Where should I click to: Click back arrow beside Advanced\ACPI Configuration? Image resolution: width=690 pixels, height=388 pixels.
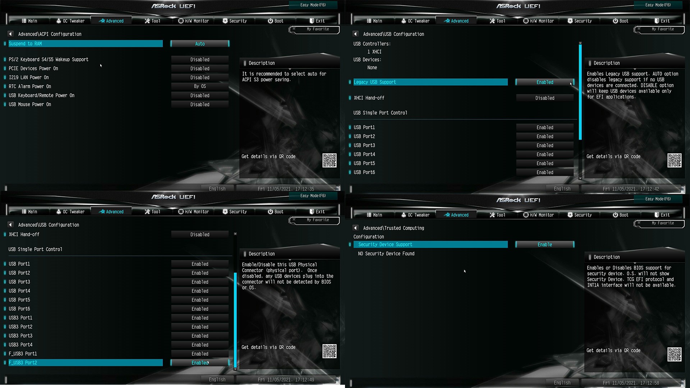click(x=10, y=34)
